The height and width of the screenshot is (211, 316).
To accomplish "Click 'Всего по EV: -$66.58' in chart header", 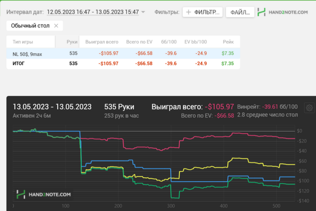I will coord(207,116).
